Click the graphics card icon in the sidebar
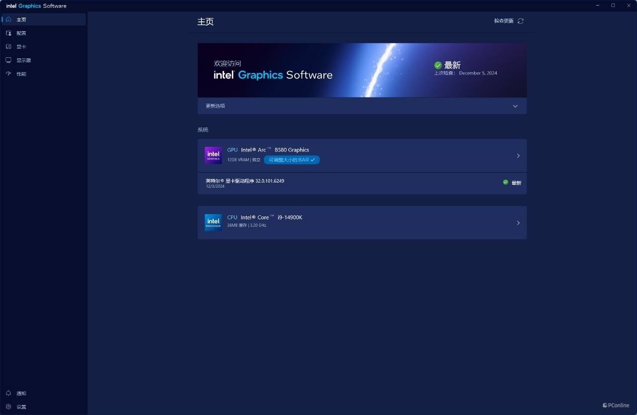Viewport: 637px width, 415px height. coord(8,47)
